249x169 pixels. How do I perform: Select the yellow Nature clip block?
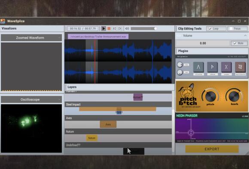click(x=92, y=138)
